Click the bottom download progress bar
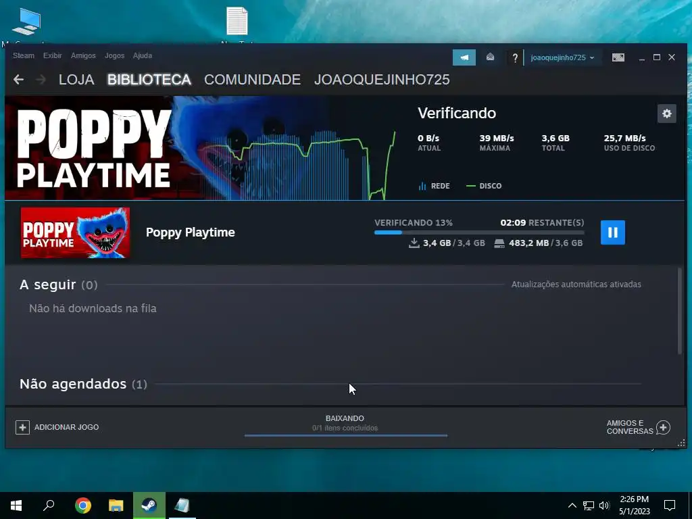 345,436
